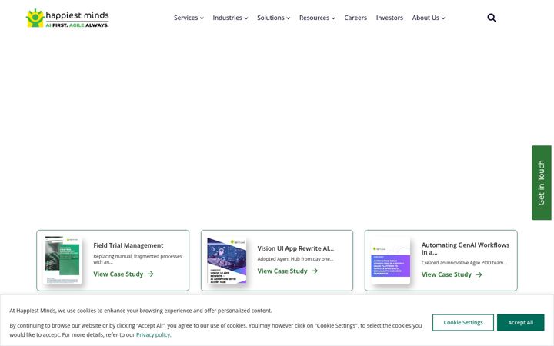Click 'Adopted Agent Hub from day one' description
The image size is (554, 346).
coord(295,259)
